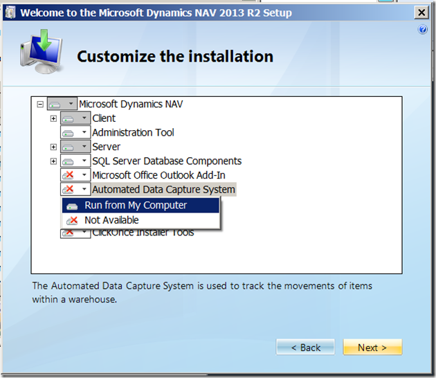
Task: Expand the Client tree node
Action: coord(53,119)
